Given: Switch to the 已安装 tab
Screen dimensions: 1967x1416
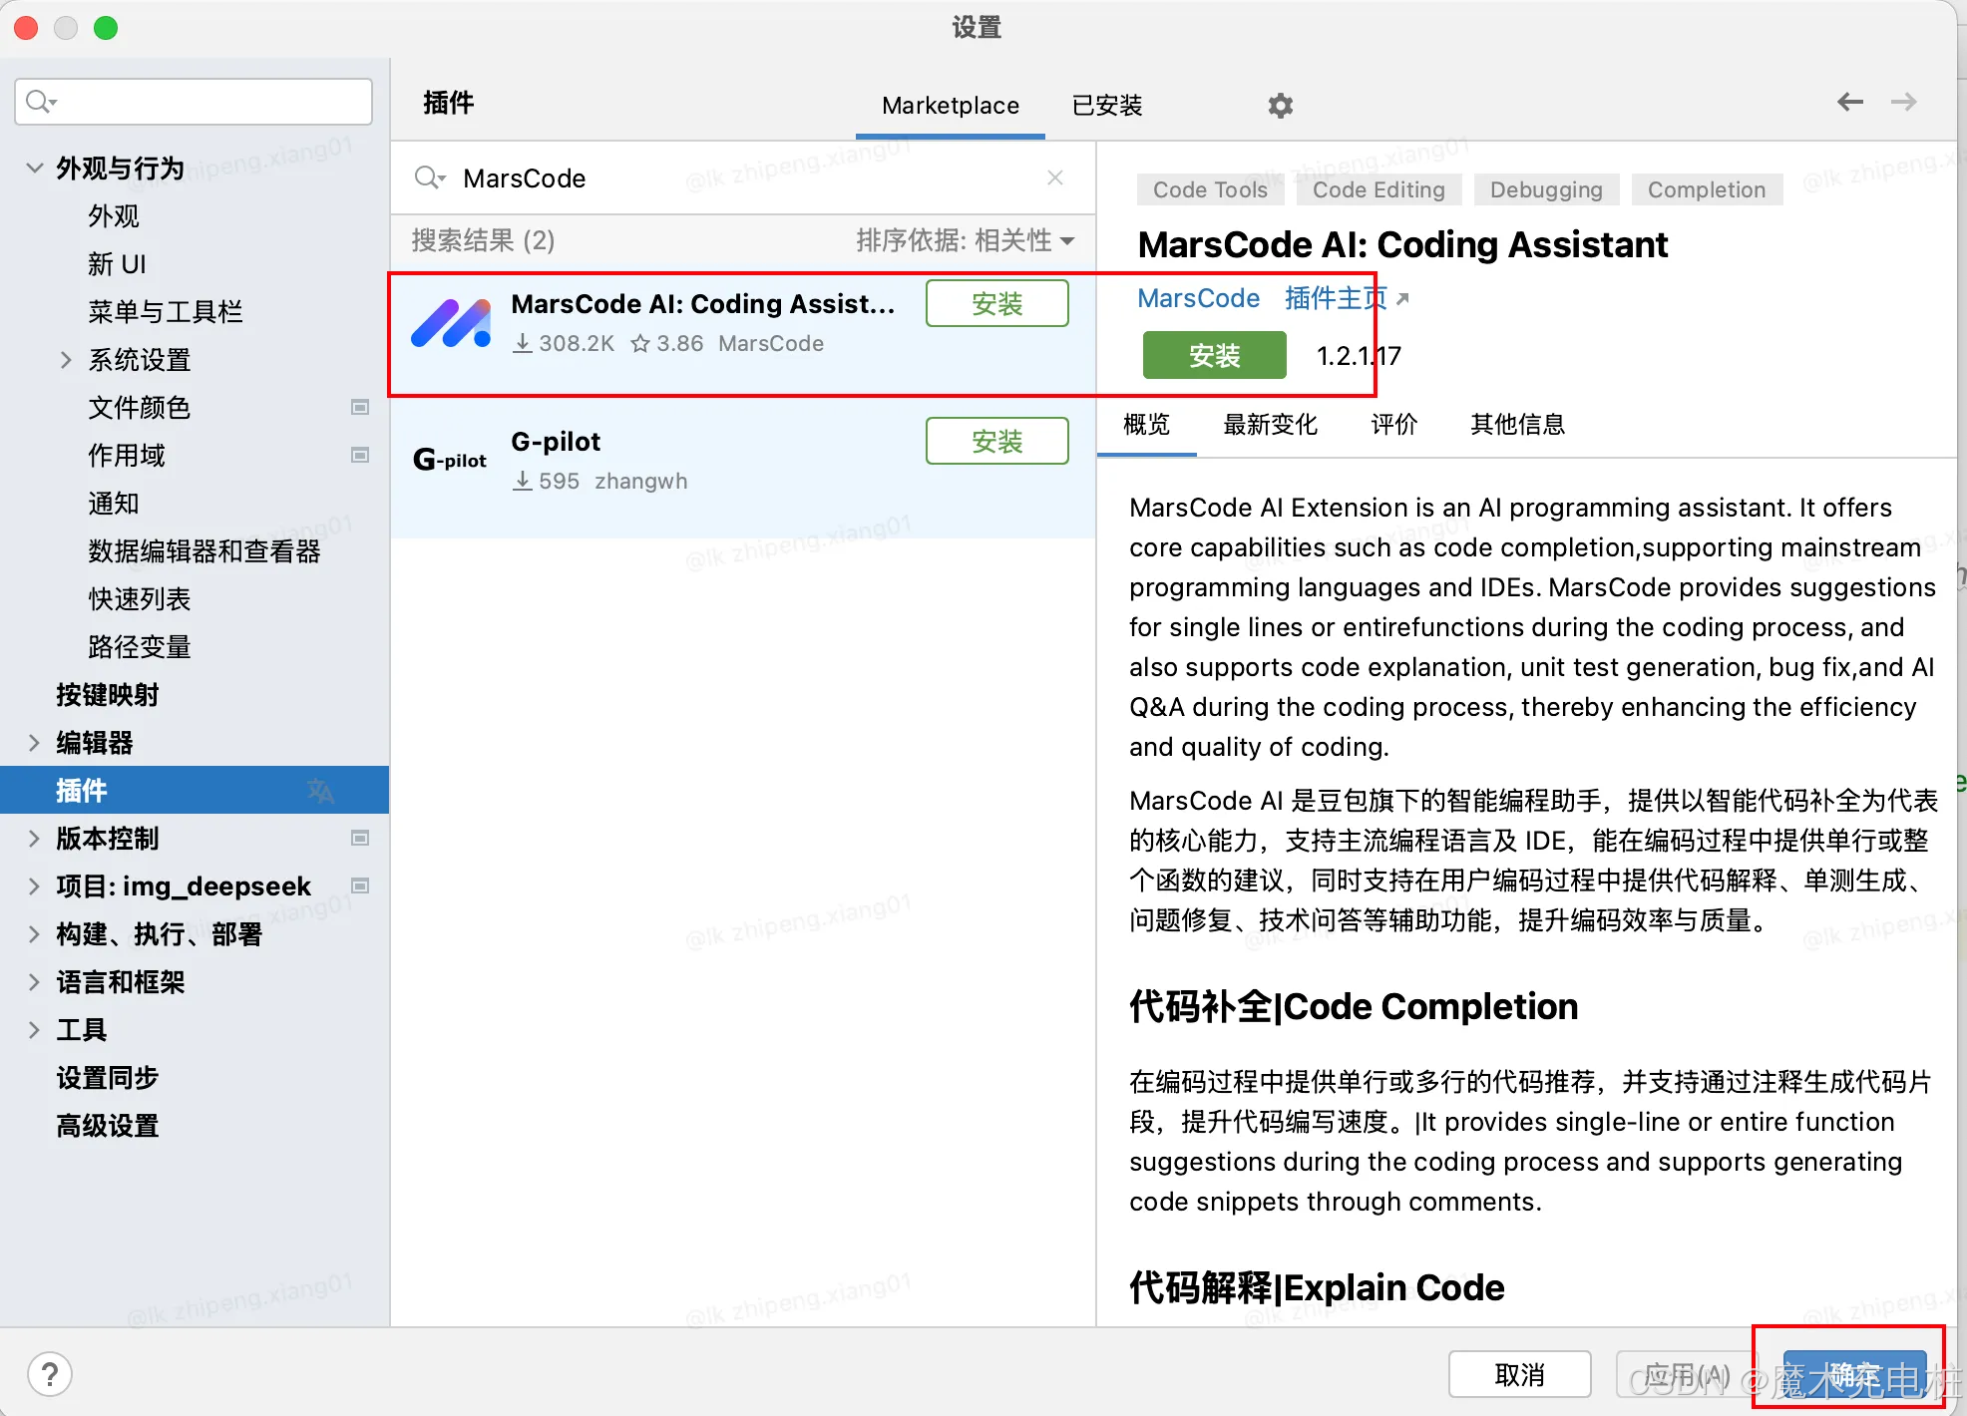Looking at the screenshot, I should tap(1106, 106).
